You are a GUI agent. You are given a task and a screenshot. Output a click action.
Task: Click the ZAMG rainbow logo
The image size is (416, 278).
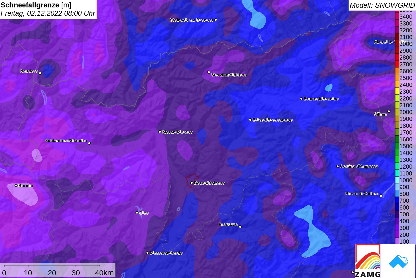tap(368, 261)
